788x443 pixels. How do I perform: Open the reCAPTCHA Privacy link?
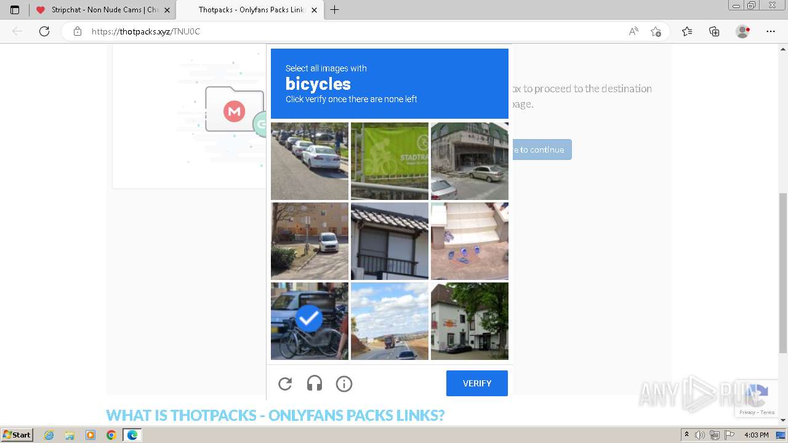coord(747,412)
